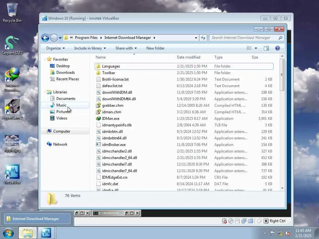Click the file list scroll down arrow

(282, 188)
